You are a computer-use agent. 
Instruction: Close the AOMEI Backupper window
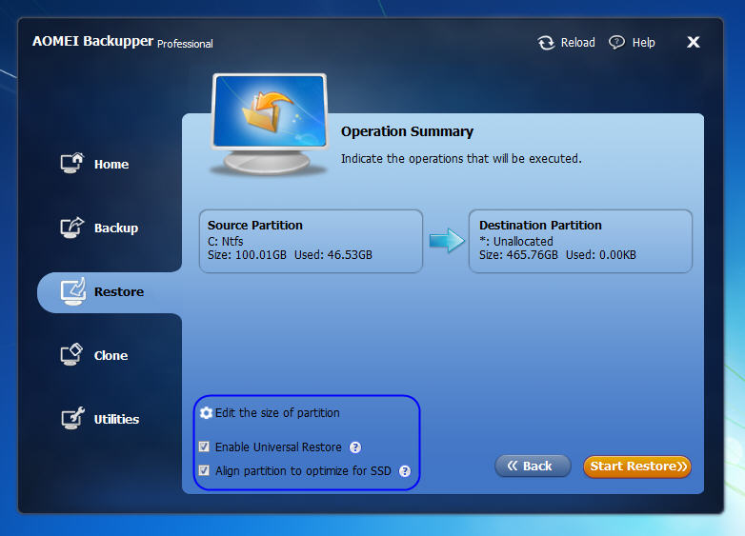point(694,42)
